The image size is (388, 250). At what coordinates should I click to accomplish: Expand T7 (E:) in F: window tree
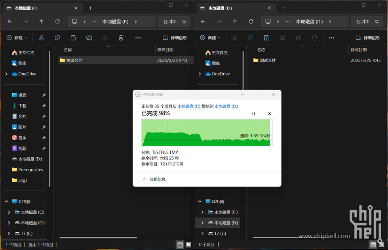(9, 233)
